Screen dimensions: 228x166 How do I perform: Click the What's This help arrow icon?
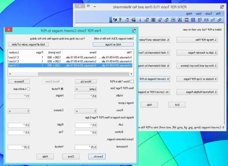click(x=115, y=20)
